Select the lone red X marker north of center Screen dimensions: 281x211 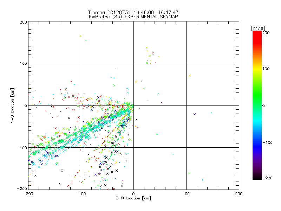click(153, 53)
